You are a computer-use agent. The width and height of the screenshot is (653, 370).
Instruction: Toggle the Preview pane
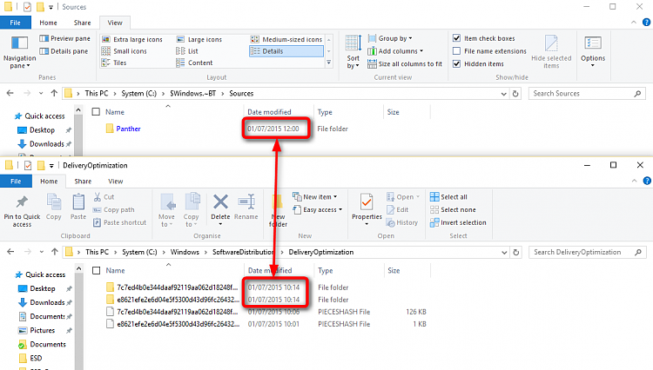pyautogui.click(x=64, y=38)
